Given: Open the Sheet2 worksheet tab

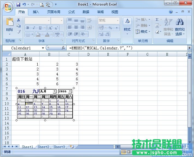Looking at the screenshot, I should (x=43, y=147).
